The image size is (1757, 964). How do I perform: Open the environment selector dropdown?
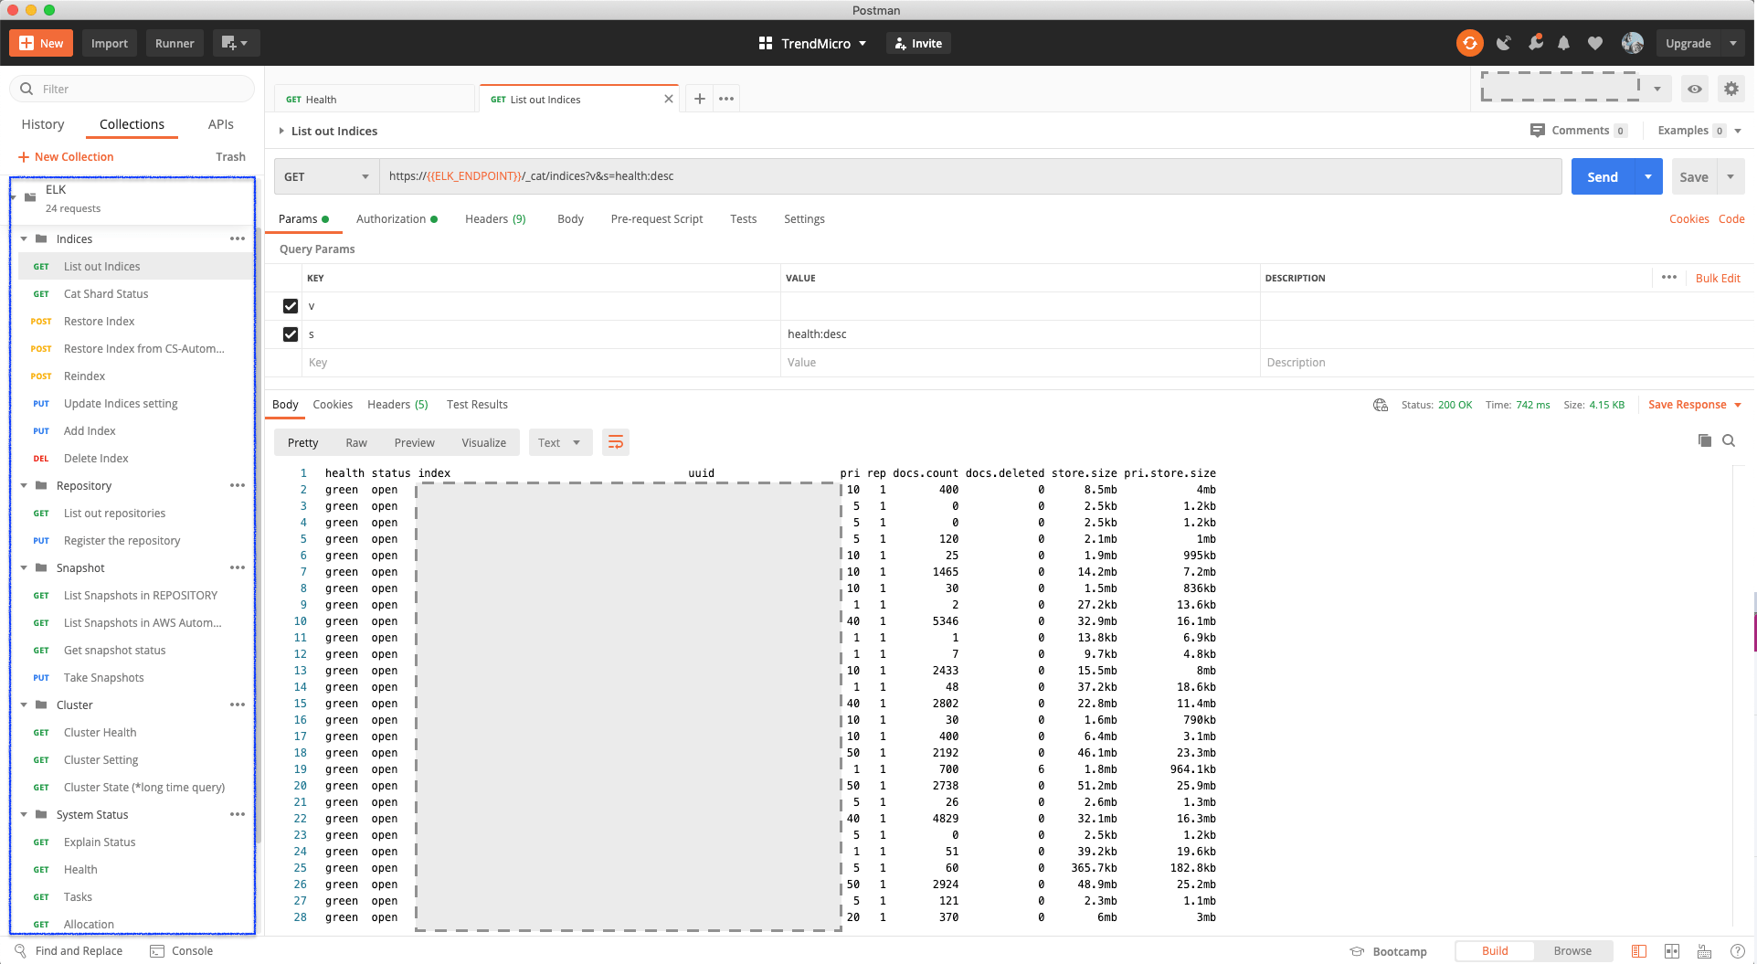[x=1656, y=89]
